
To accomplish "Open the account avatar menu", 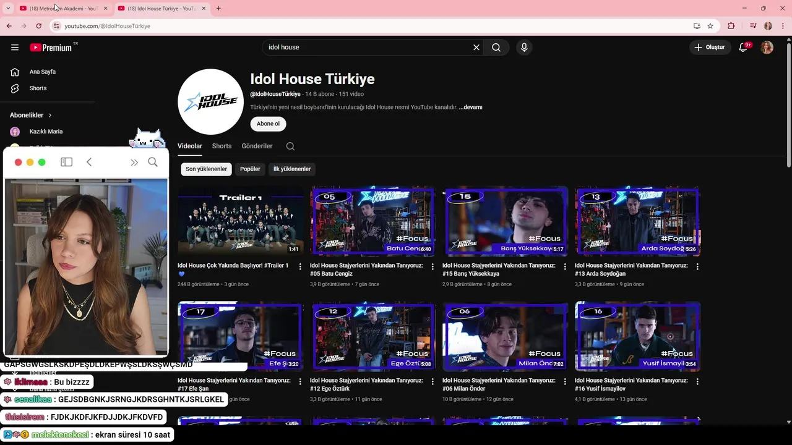I will point(767,48).
